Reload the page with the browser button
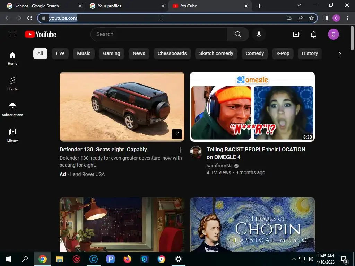 pos(30,18)
